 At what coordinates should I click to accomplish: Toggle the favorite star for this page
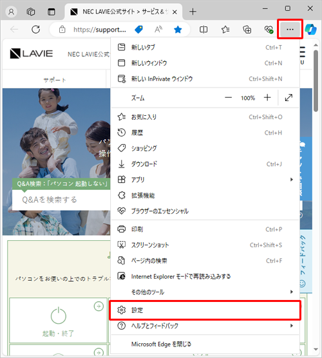(178, 30)
